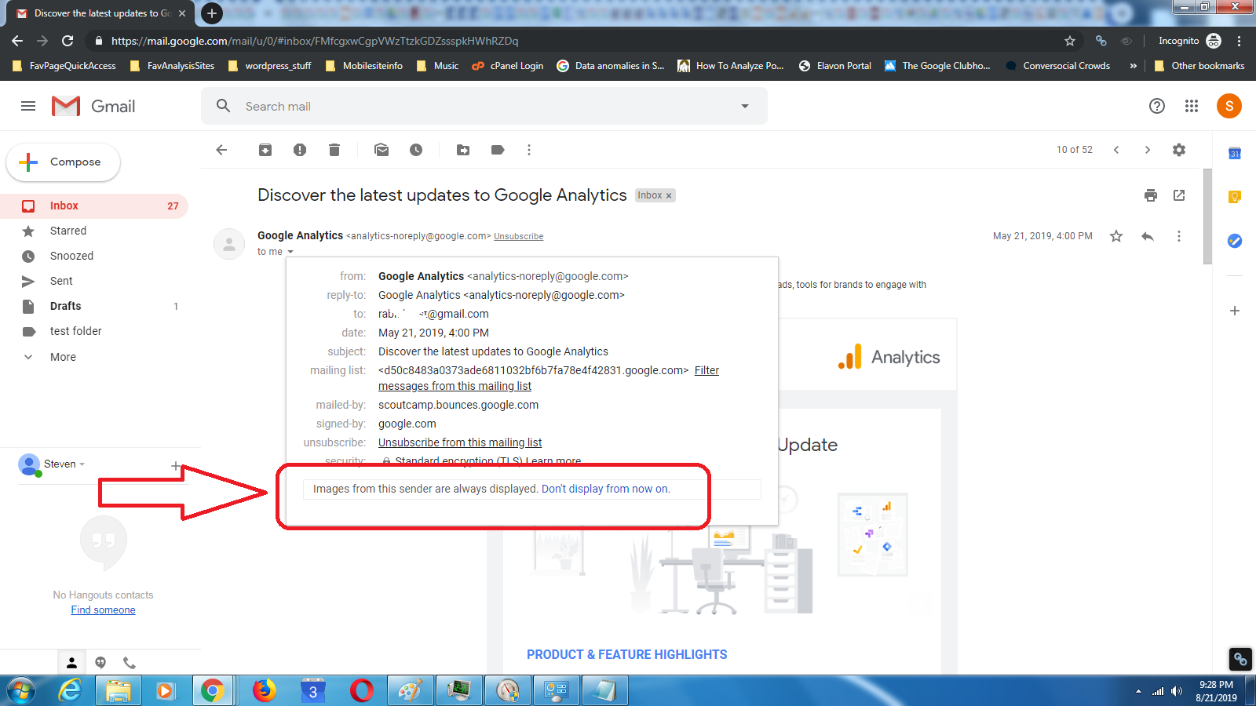Delete the email with the trash icon

point(334,150)
